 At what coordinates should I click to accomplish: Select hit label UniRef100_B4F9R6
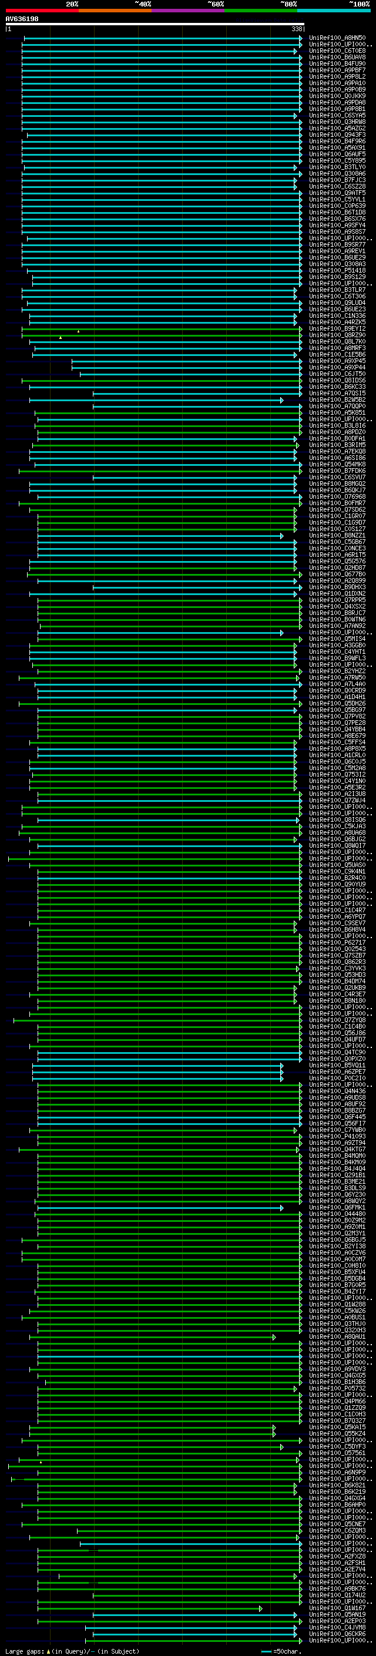[337, 142]
